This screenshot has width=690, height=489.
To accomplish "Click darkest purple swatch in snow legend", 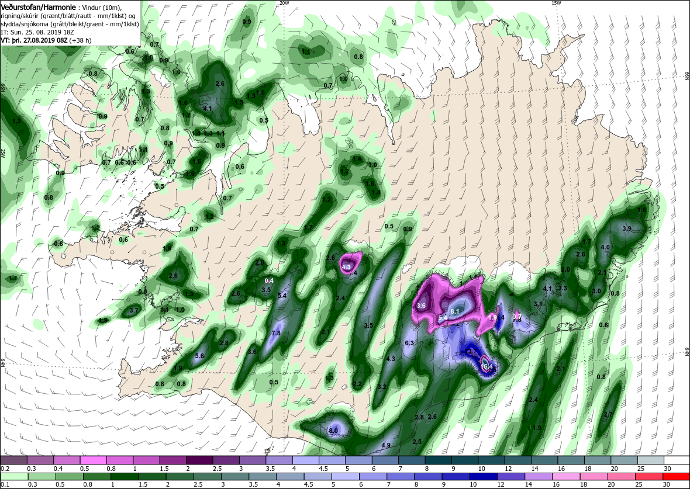I will pyautogui.click(x=199, y=459).
